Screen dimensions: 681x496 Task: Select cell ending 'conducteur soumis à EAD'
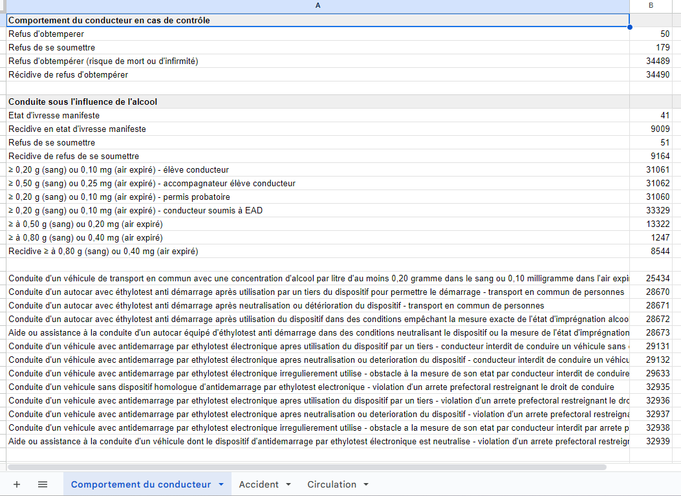pyautogui.click(x=318, y=210)
